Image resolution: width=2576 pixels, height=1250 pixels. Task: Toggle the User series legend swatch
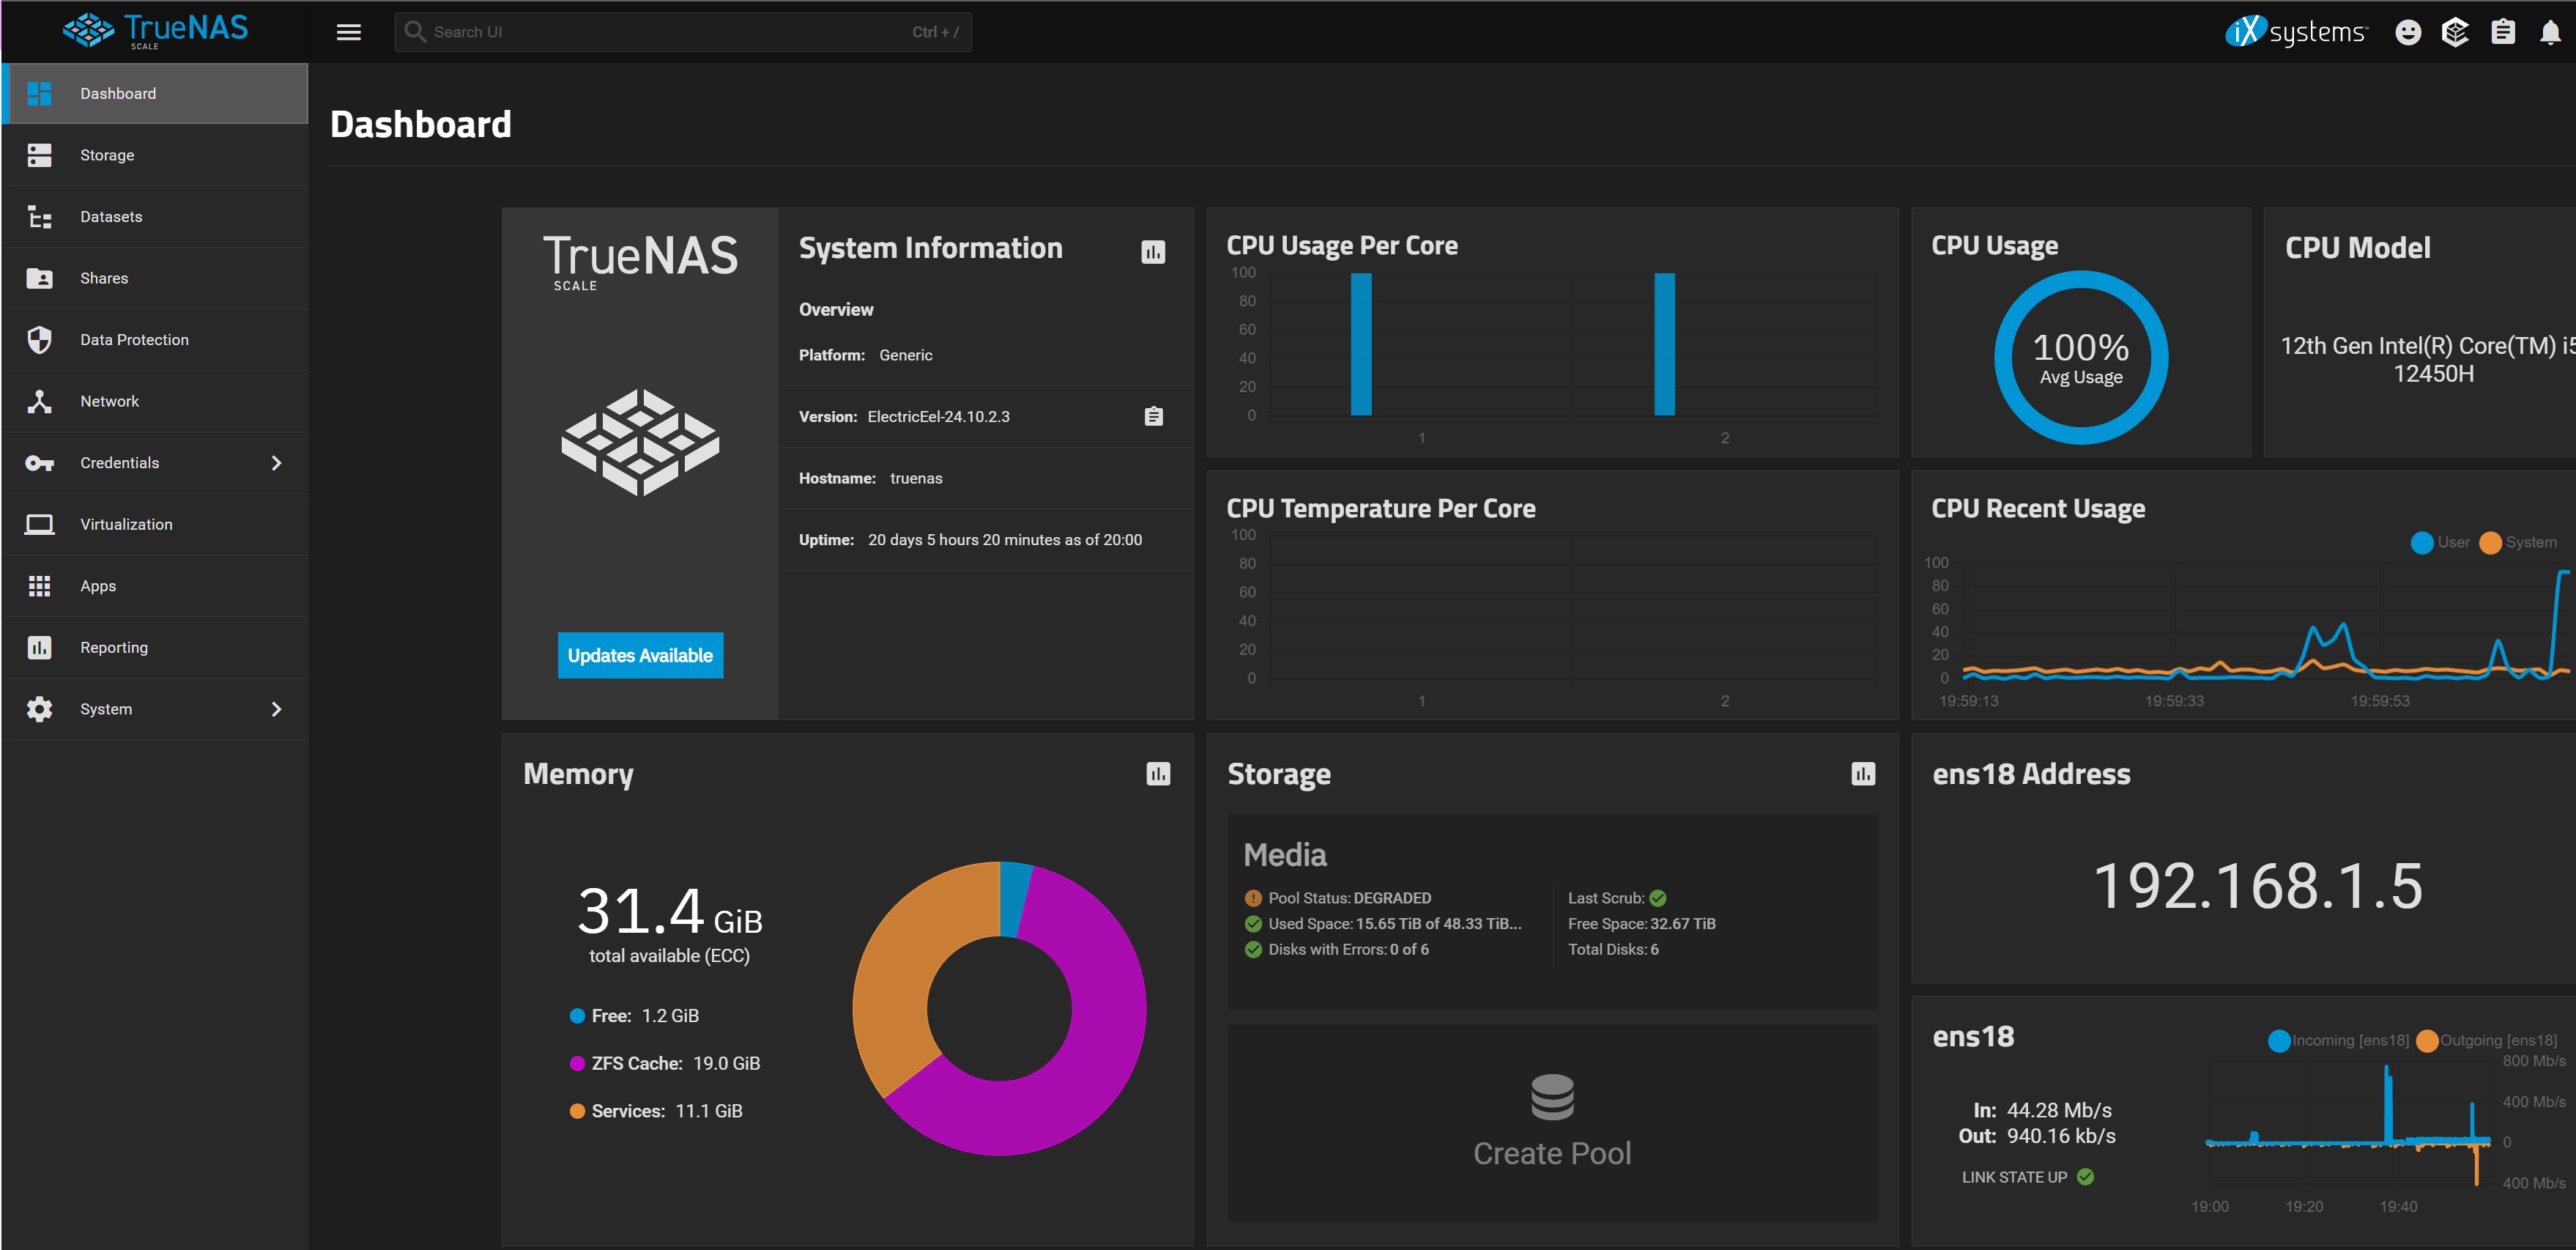(2422, 542)
